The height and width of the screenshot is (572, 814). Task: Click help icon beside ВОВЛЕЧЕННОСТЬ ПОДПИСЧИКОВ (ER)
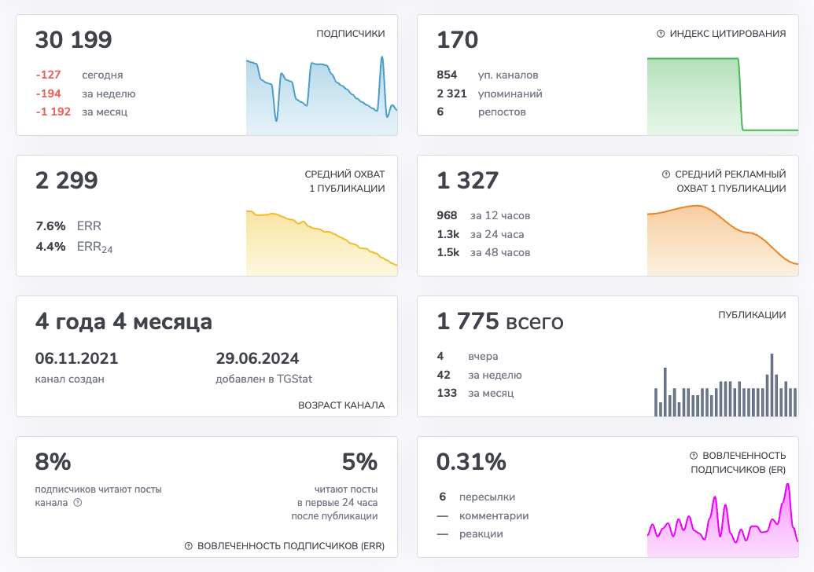coord(694,456)
